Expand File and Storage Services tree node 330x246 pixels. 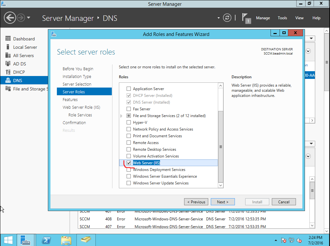[x=121, y=116]
